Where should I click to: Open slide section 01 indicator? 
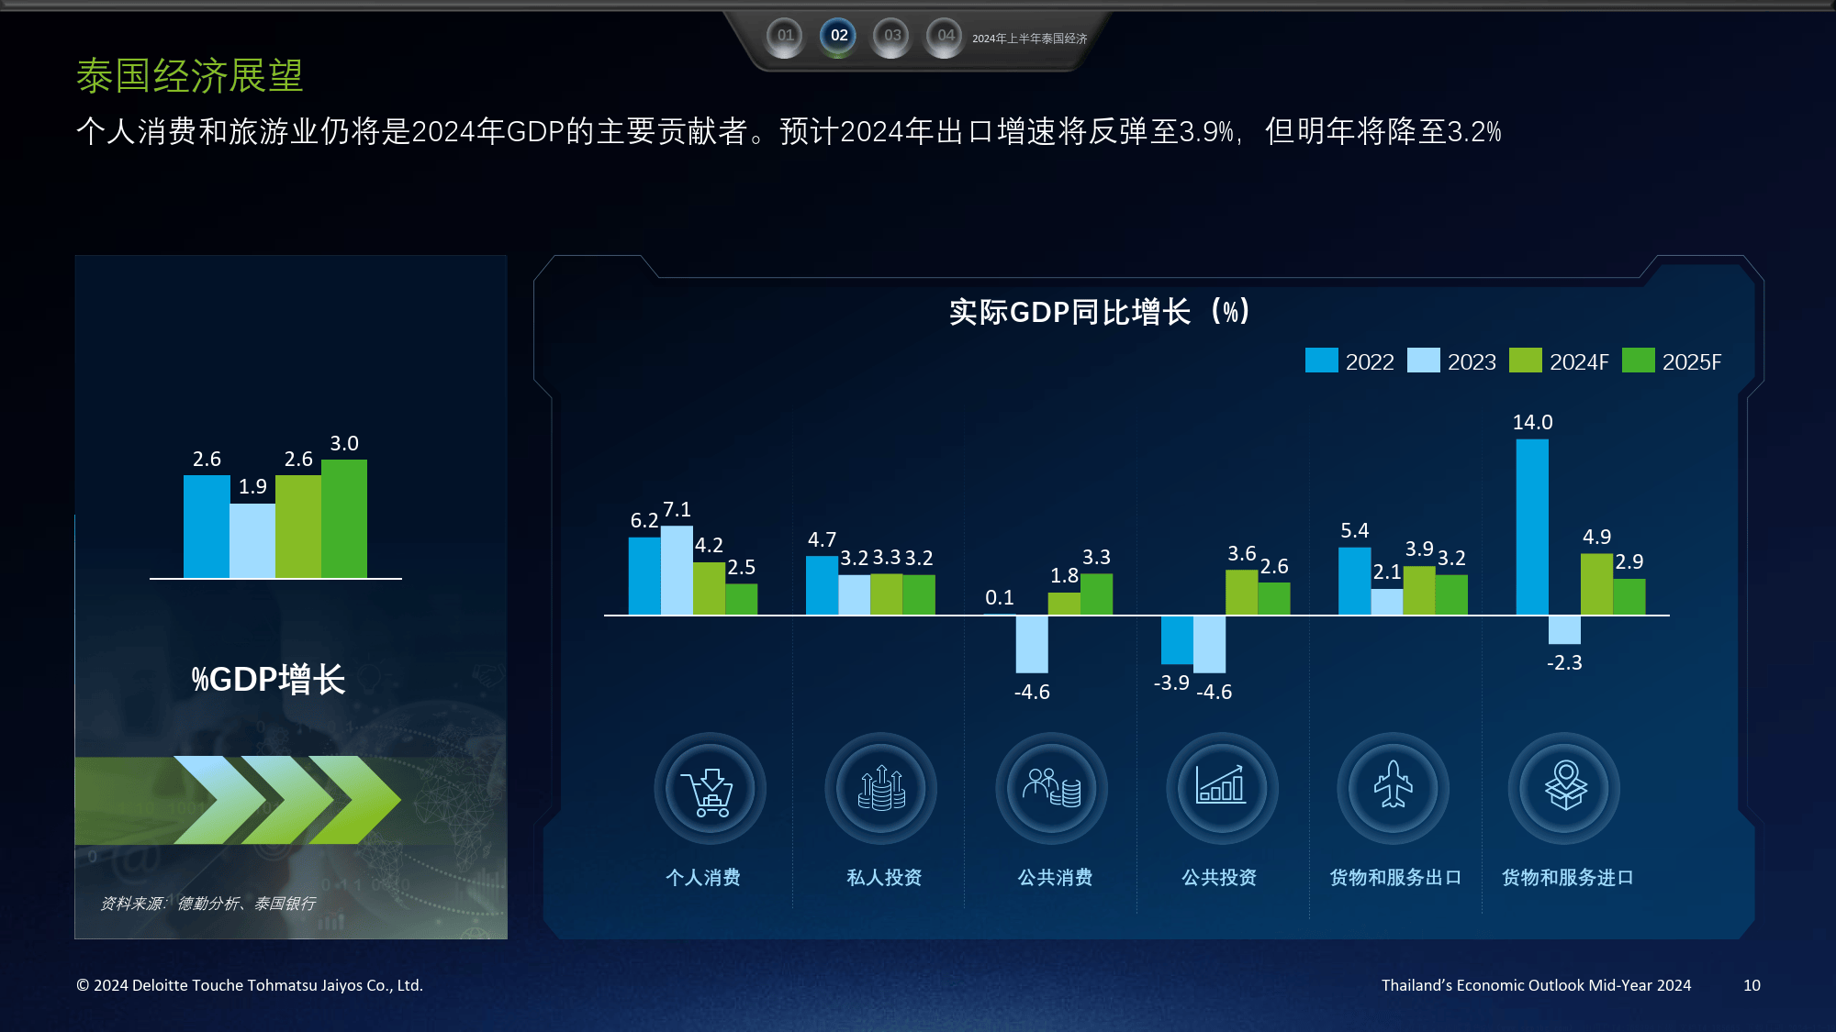785,37
